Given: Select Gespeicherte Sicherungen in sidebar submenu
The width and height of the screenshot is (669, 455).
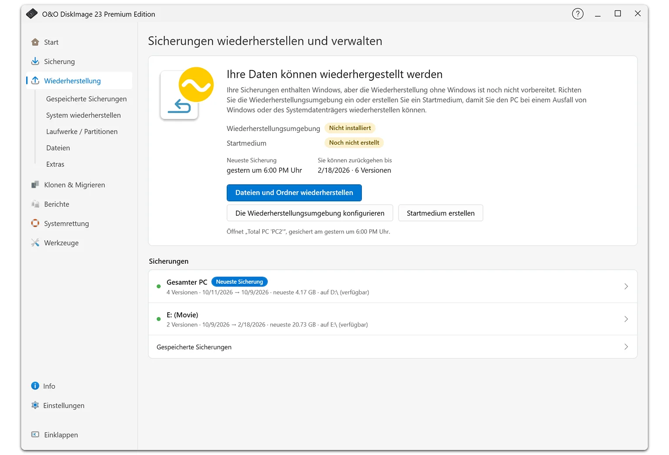Looking at the screenshot, I should [x=87, y=99].
